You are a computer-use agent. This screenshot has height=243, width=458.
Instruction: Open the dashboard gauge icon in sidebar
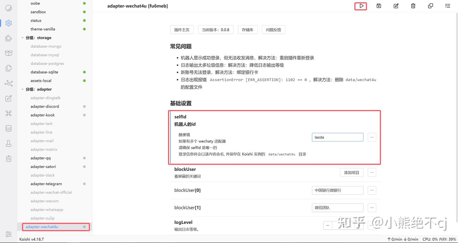click(9, 8)
